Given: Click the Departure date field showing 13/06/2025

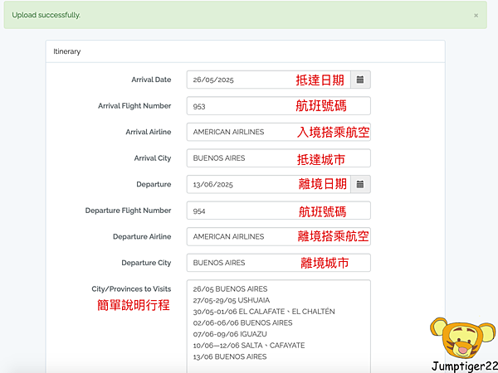Looking at the screenshot, I should coord(269,184).
